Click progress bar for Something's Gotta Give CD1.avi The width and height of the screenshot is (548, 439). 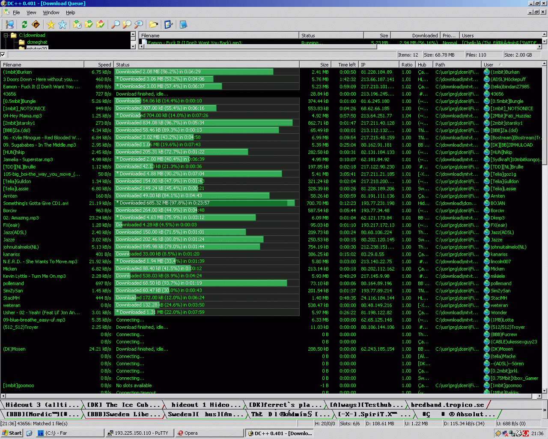(205, 203)
